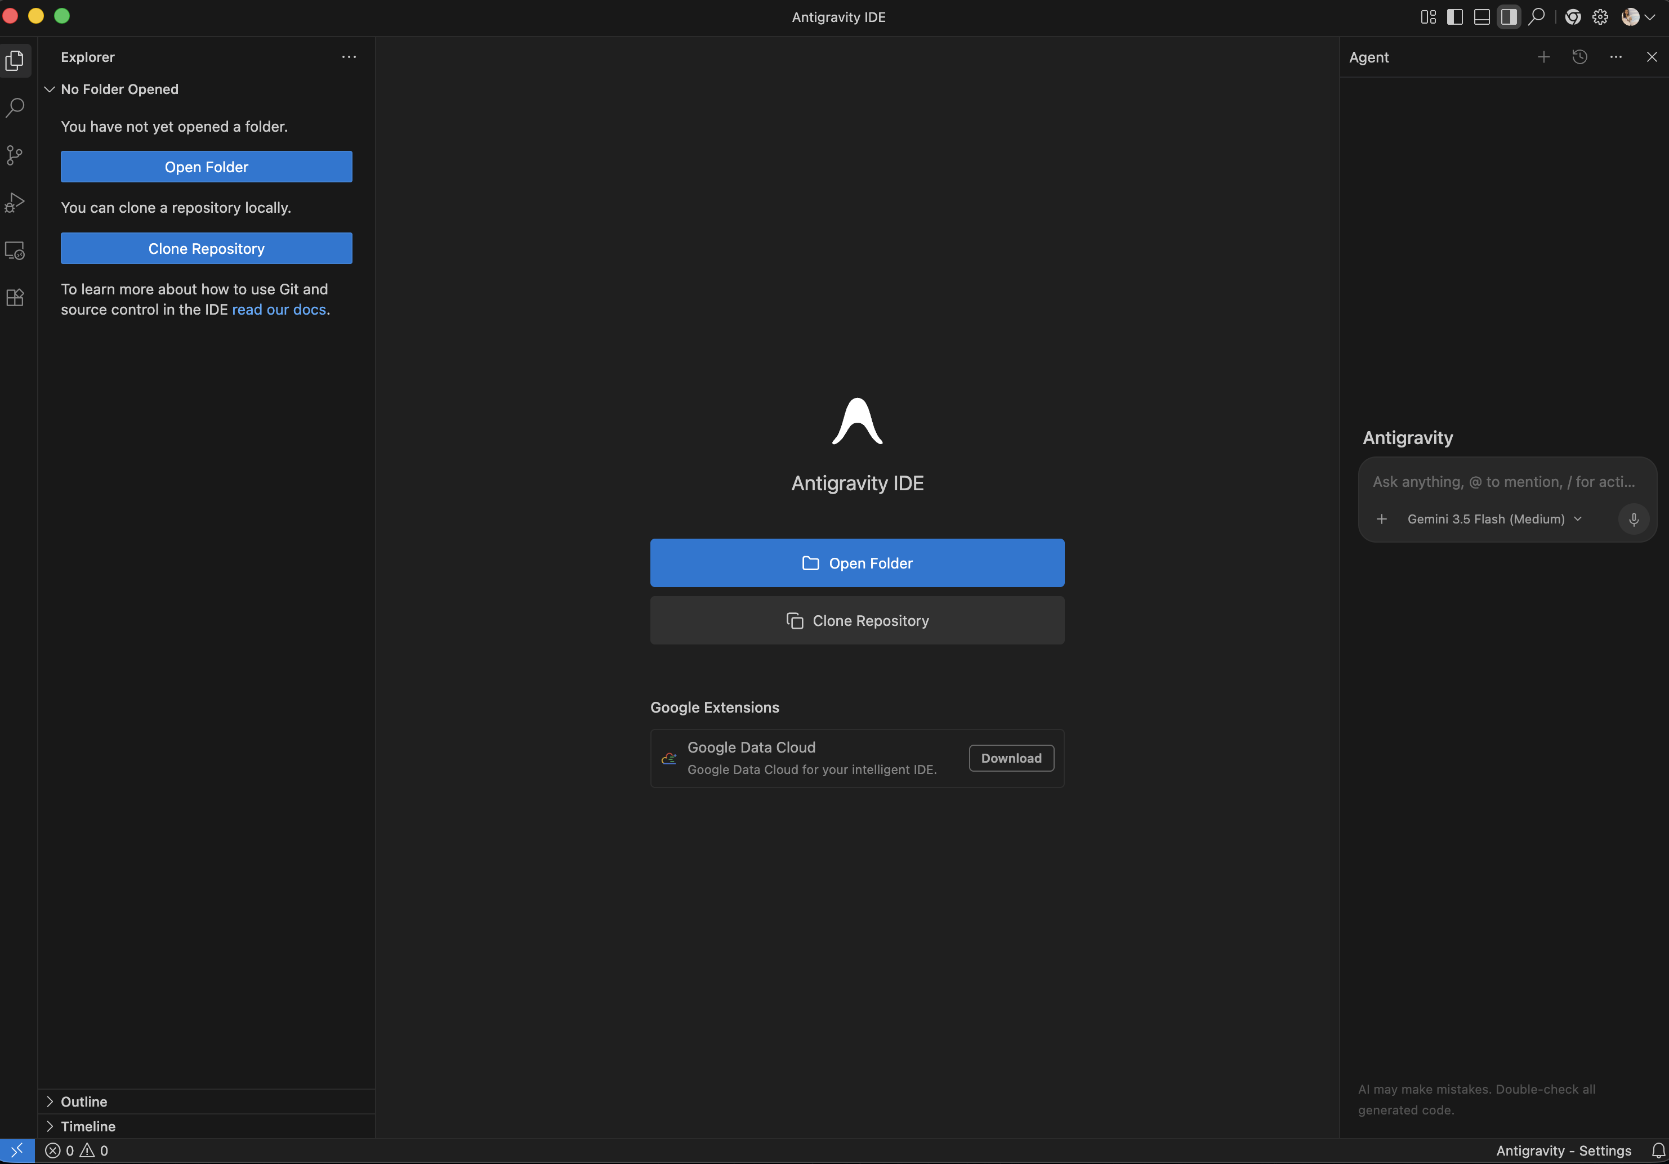Open remote window indicator in status bar
Screen dimensions: 1669x1164
pos(17,1151)
